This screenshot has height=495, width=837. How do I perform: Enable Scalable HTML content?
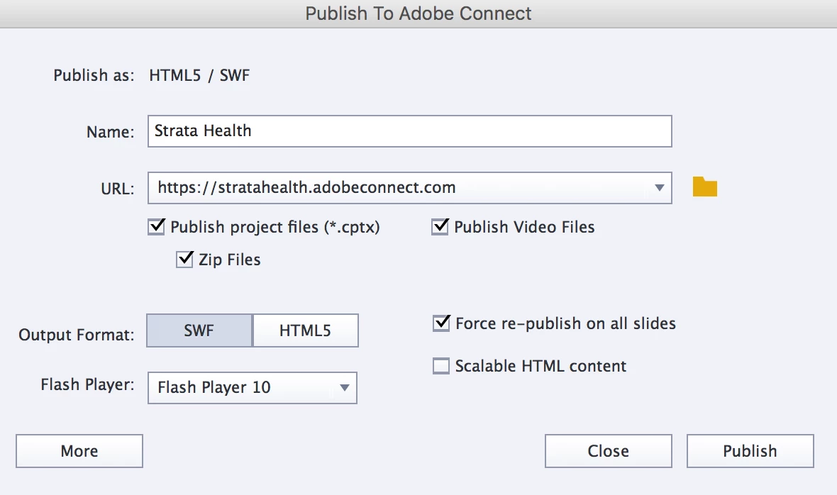pyautogui.click(x=441, y=366)
